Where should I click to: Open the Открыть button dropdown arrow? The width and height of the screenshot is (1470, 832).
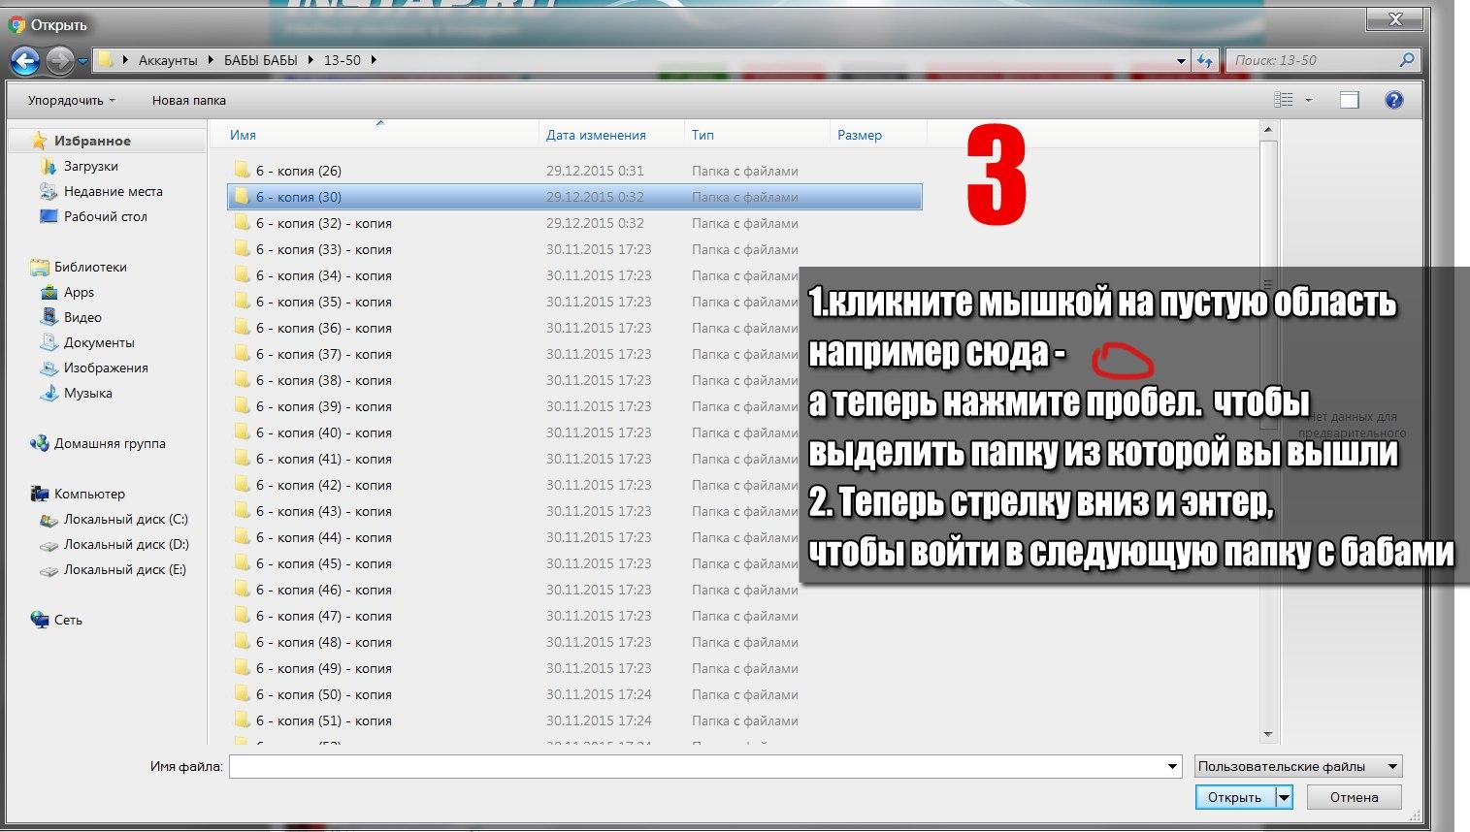[1284, 797]
